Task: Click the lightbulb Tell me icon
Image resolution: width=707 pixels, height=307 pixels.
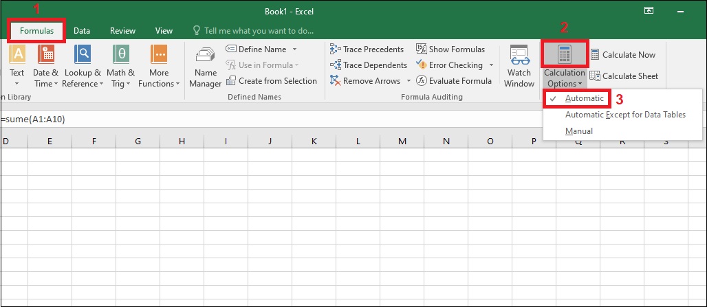Action: pos(197,31)
